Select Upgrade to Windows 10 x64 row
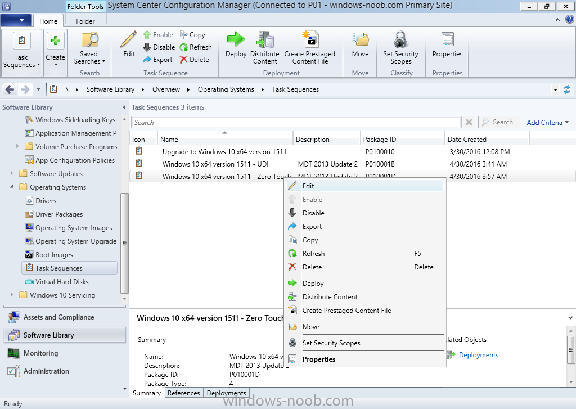 pyautogui.click(x=353, y=151)
